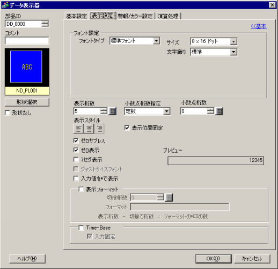The image size is (278, 269).
Task: Open keypad icon next to 小数点桁数
Action: (x=219, y=111)
